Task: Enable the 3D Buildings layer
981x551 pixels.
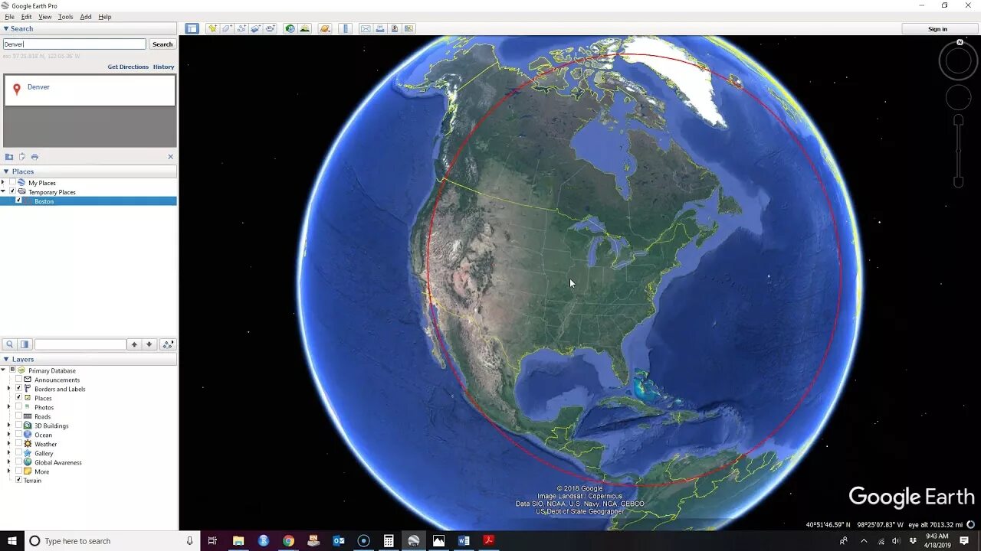Action: [x=18, y=425]
